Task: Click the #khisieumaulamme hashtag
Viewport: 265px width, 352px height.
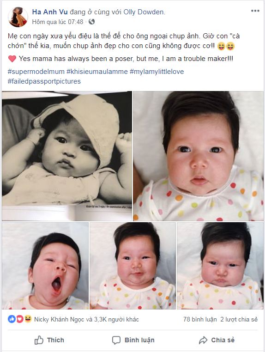Action: [97, 72]
